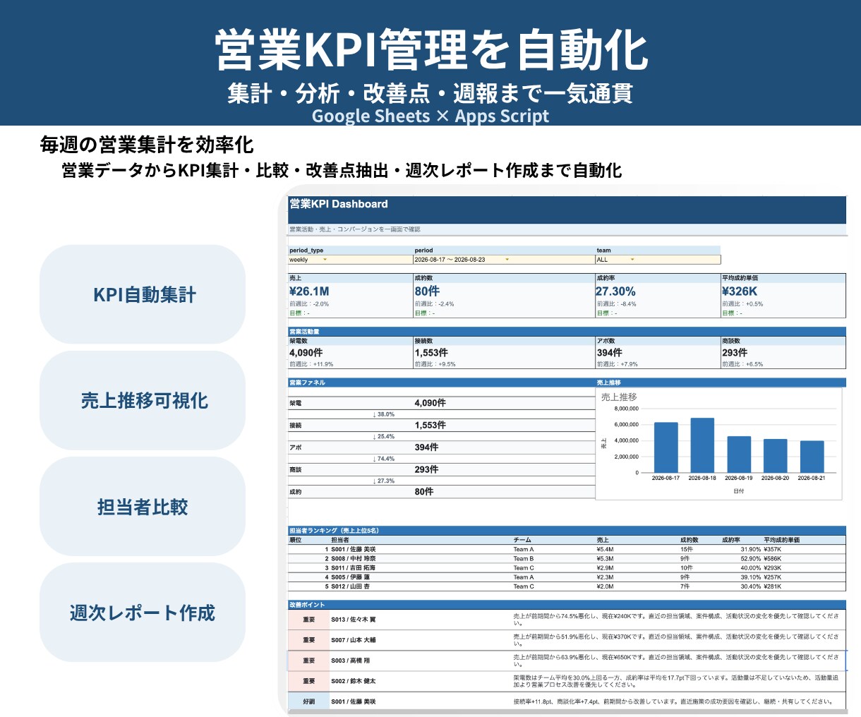Image resolution: width=861 pixels, height=717 pixels.
Task: Click the ¥586K 平均成約単価 cell
Action: [773, 558]
